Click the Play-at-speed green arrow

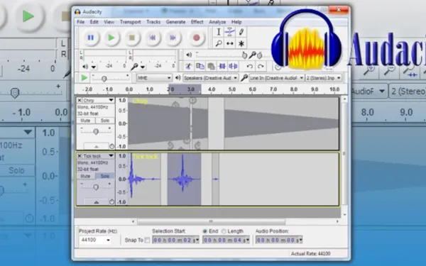click(x=84, y=78)
